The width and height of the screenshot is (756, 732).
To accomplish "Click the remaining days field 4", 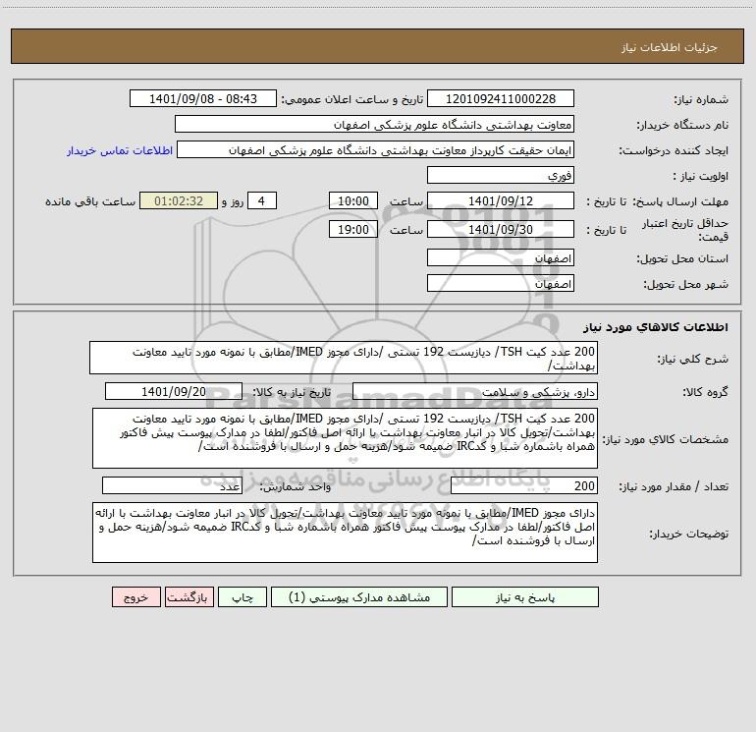I will click(262, 201).
